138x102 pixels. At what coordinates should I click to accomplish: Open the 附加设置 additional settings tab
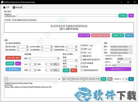click(18, 7)
